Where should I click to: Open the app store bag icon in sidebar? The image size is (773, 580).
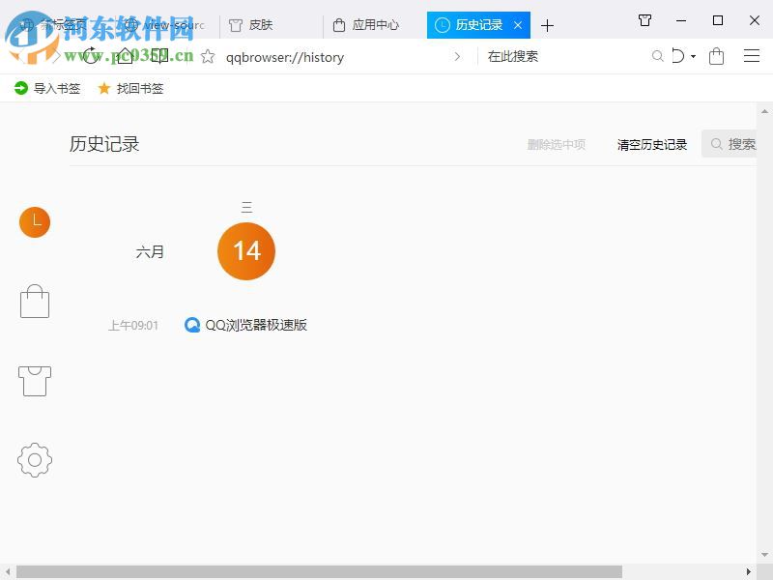click(35, 301)
